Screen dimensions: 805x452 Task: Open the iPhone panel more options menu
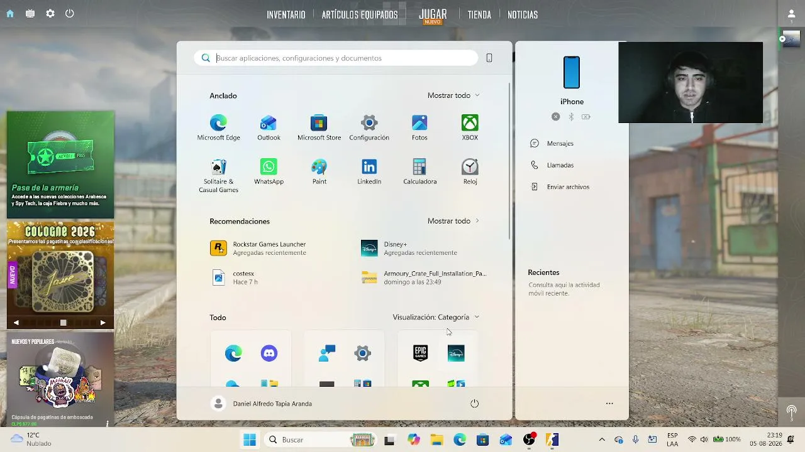[x=609, y=404]
